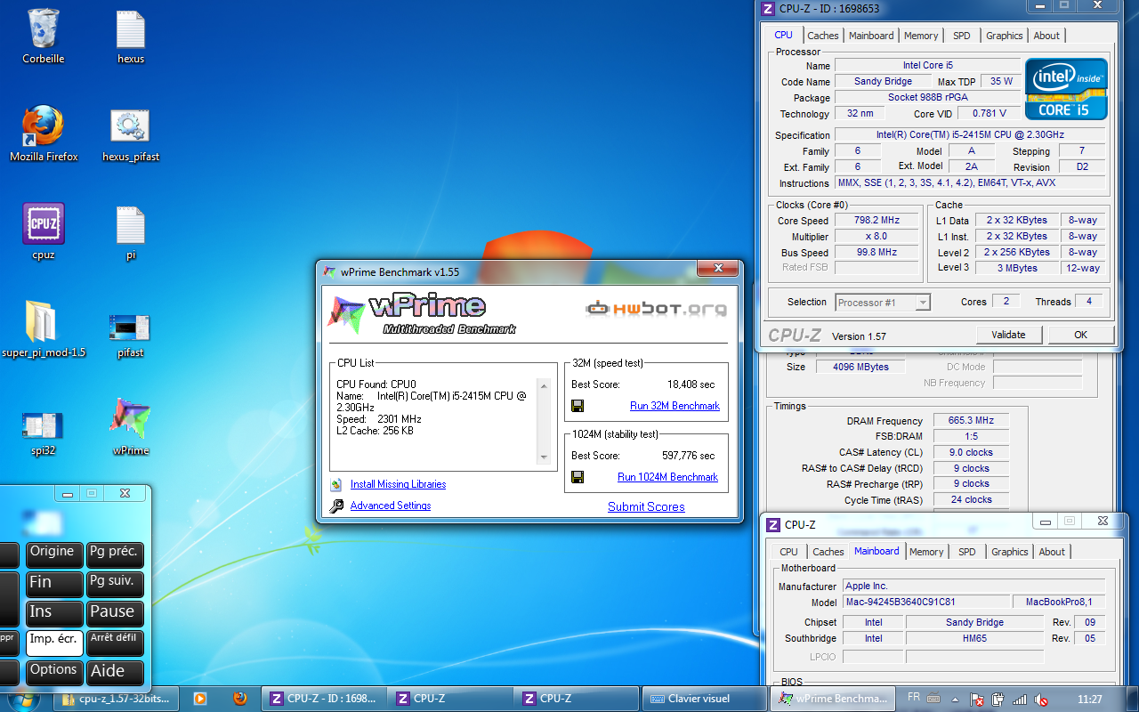Click the Intel Core i5 logo in CPU-Z
Viewport: 1139px width, 712px height.
[x=1066, y=89]
